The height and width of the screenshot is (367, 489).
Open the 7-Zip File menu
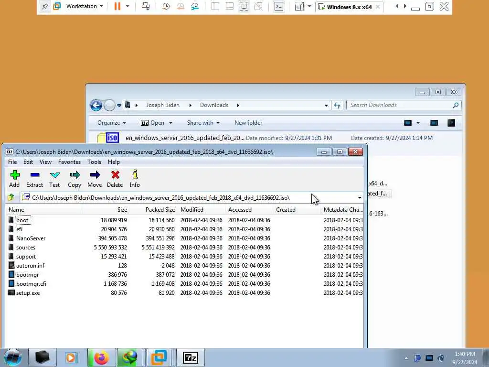(x=12, y=162)
